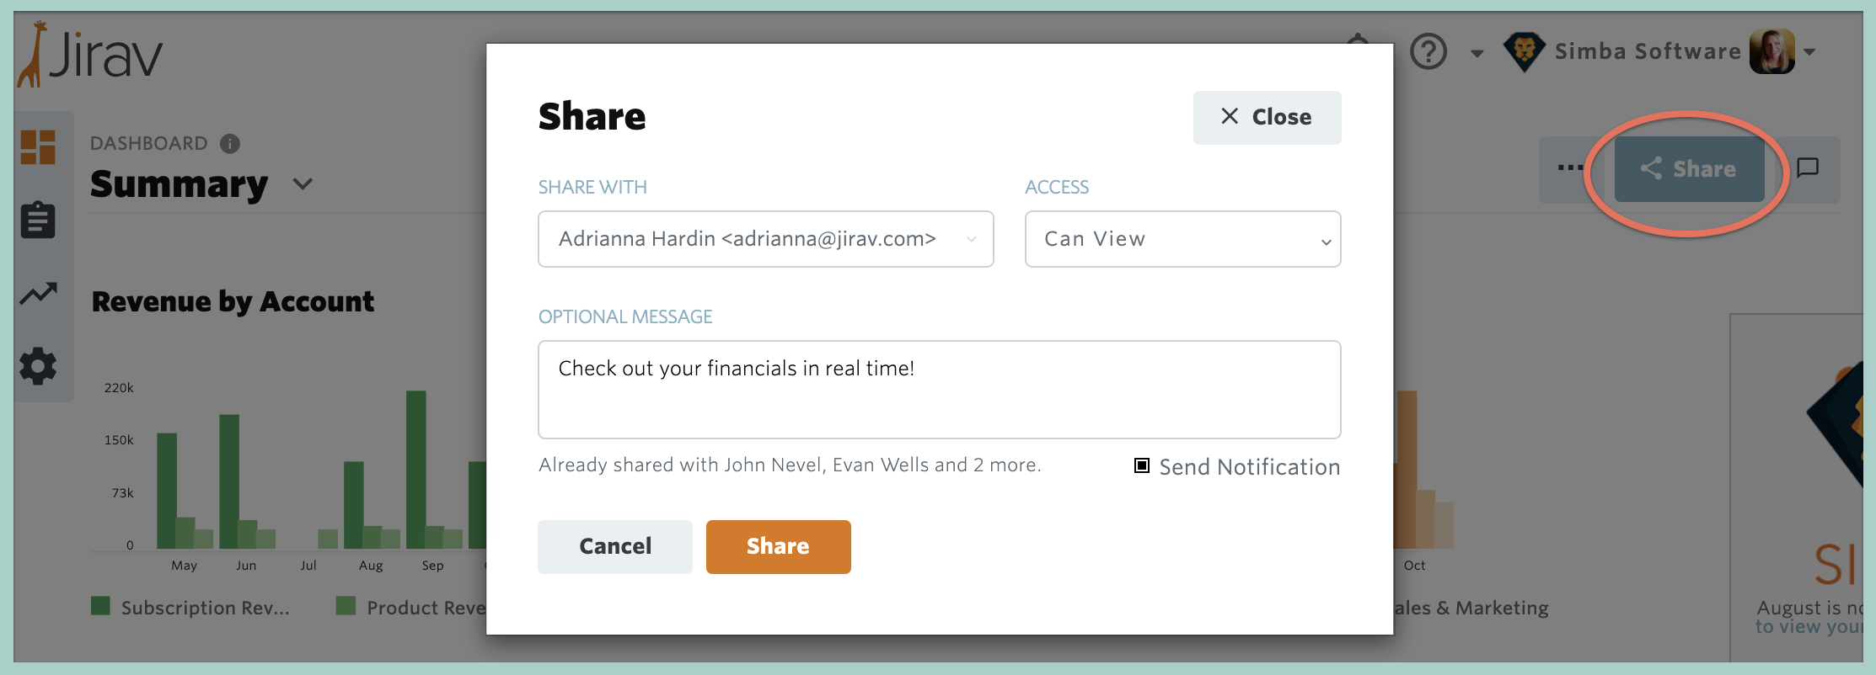
Task: Click the Share button on the dashboard toolbar
Action: point(1689,169)
